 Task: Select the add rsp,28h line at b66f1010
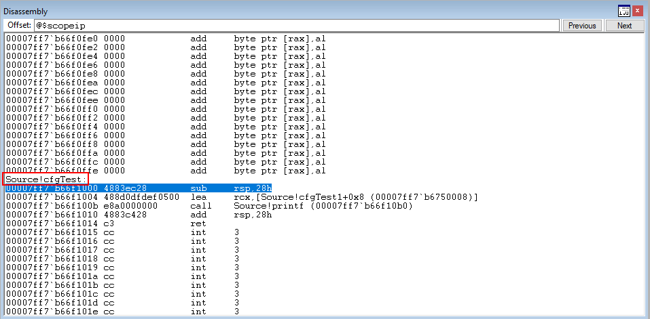click(139, 215)
